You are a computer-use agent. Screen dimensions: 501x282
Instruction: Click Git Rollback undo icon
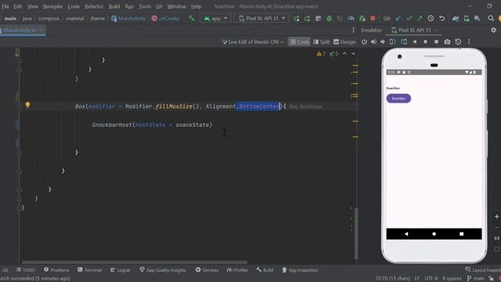(x=442, y=19)
